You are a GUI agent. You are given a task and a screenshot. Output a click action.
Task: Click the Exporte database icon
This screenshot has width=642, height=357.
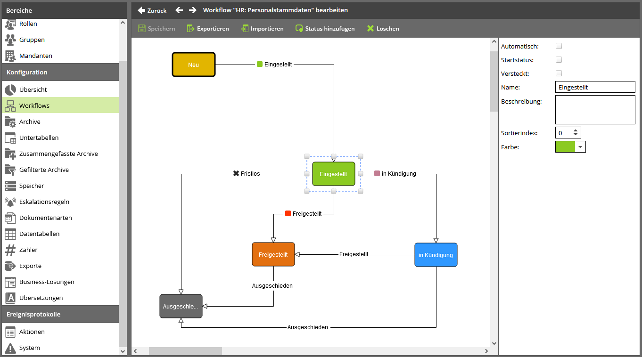click(x=10, y=266)
